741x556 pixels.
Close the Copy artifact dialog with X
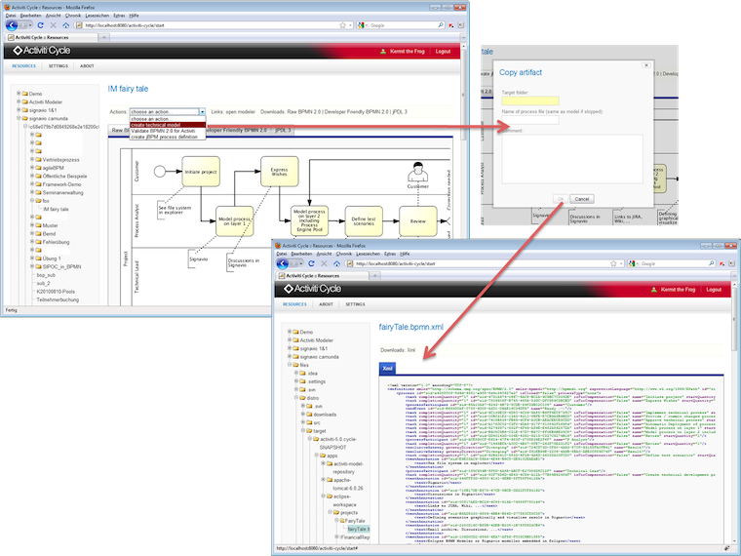tap(646, 65)
